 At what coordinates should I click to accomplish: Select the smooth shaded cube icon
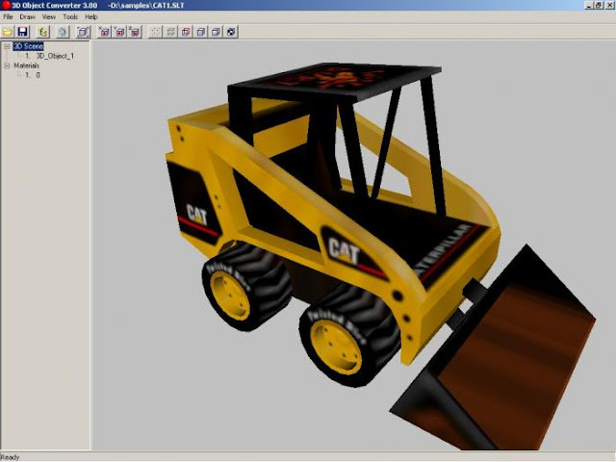[216, 32]
